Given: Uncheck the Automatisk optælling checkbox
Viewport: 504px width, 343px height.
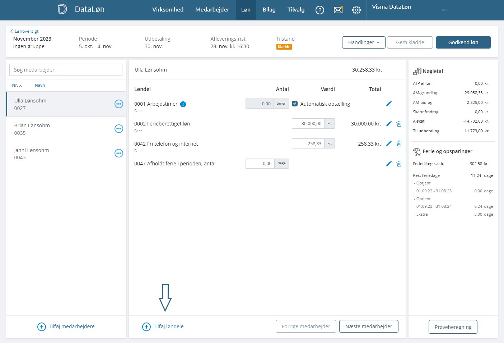Looking at the screenshot, I should 295,104.
